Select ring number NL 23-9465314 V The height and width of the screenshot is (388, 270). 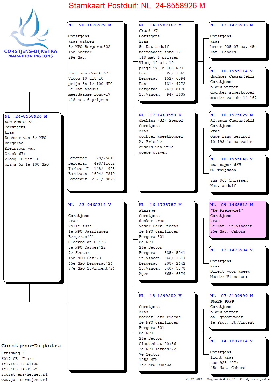click(x=90, y=205)
